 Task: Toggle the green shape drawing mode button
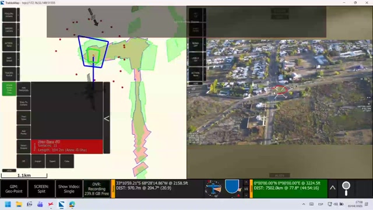(9, 89)
